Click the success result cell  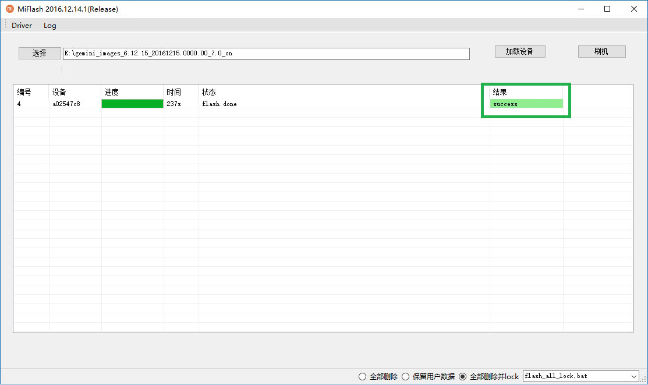tap(526, 103)
